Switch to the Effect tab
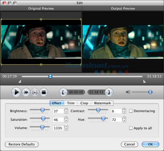164x151 pixels. point(57,103)
